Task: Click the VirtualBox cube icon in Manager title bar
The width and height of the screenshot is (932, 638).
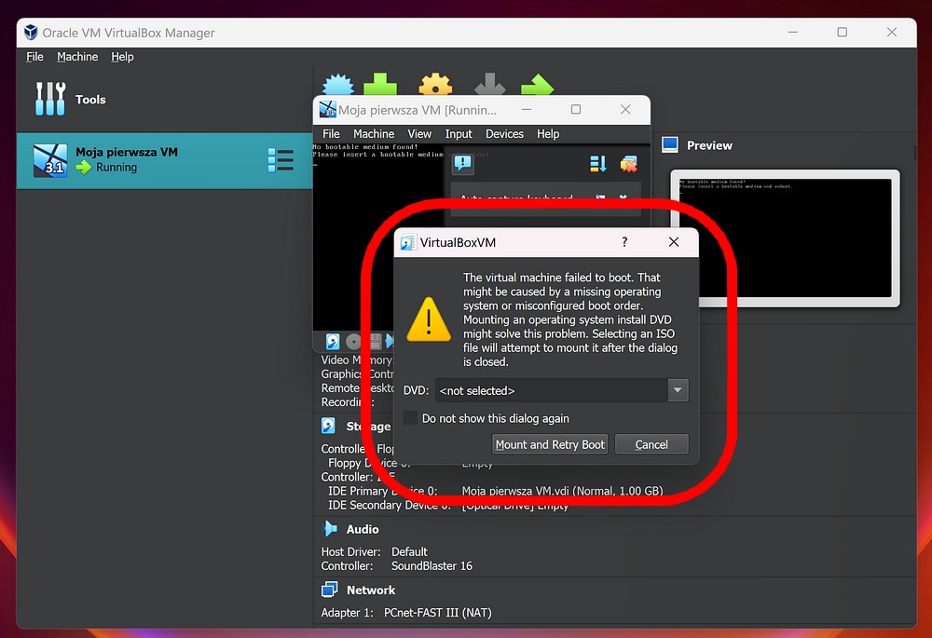Action: click(x=31, y=32)
